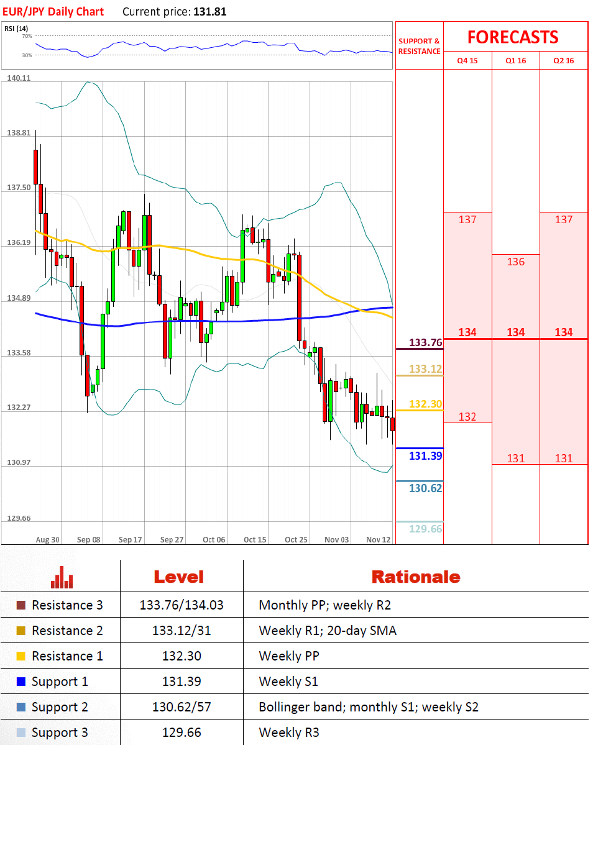Screen dimensions: 593x850
Task: Click the Nov 03 date axis label
Action: [x=337, y=540]
